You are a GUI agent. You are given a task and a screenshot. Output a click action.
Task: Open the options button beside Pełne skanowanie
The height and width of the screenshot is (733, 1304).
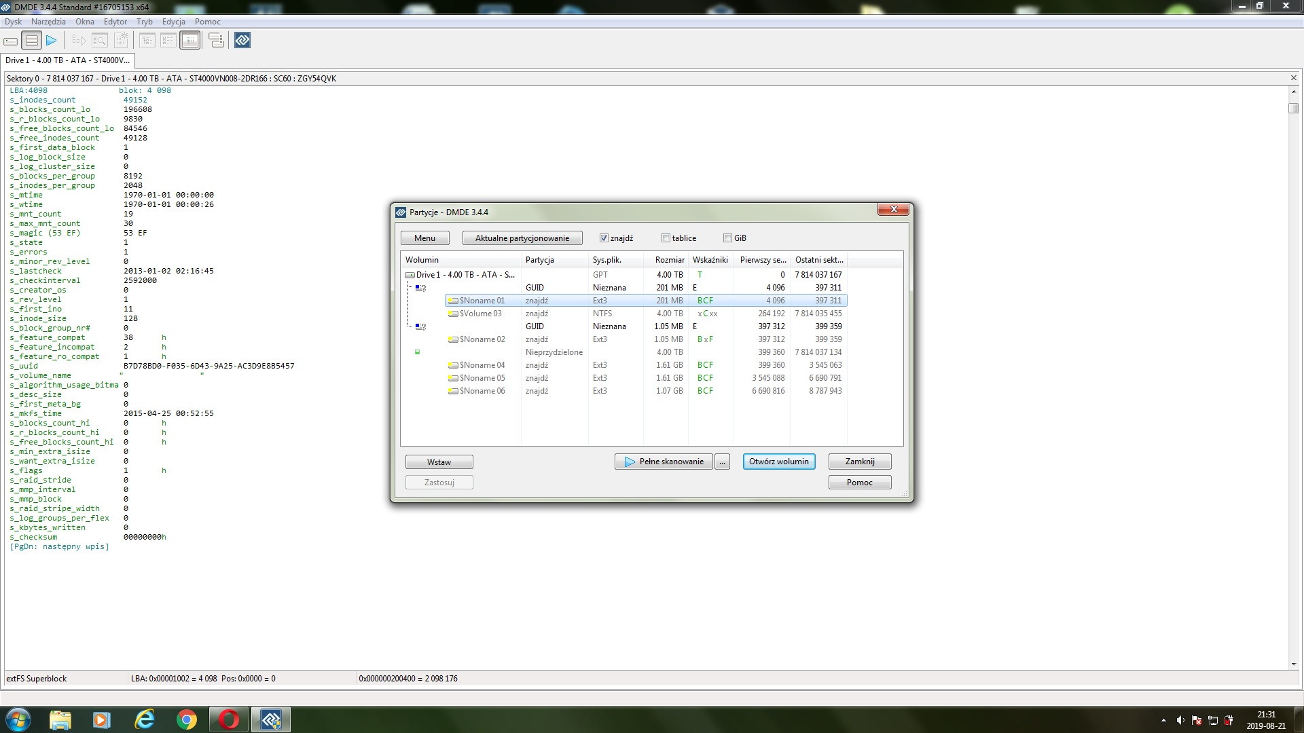(x=722, y=462)
